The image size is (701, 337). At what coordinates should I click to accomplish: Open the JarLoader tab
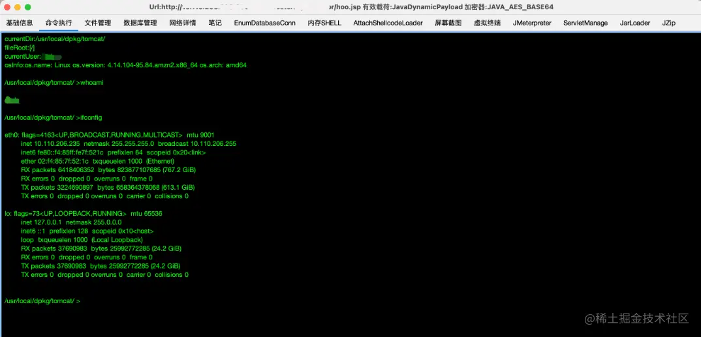click(635, 23)
